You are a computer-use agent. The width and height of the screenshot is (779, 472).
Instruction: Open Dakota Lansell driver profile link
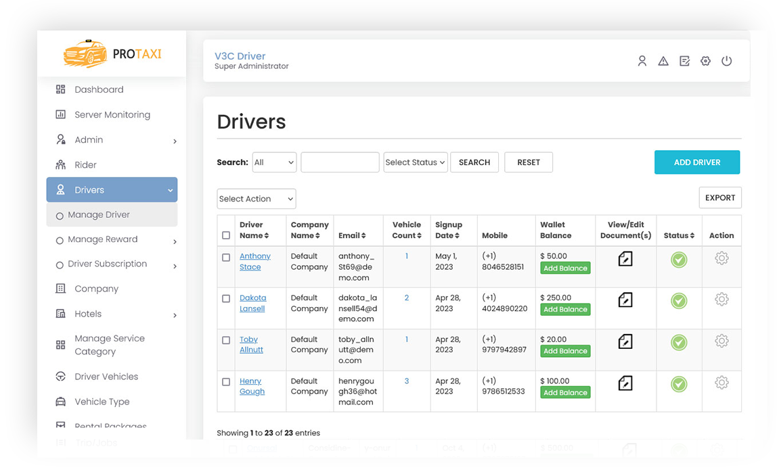252,303
